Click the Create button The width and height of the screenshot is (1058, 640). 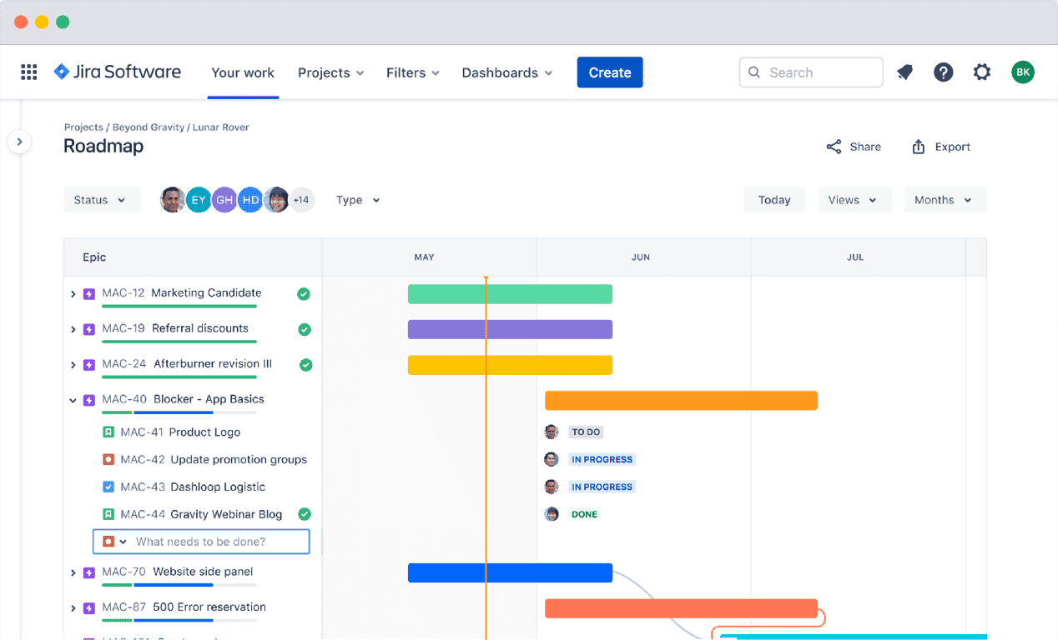pyautogui.click(x=609, y=72)
